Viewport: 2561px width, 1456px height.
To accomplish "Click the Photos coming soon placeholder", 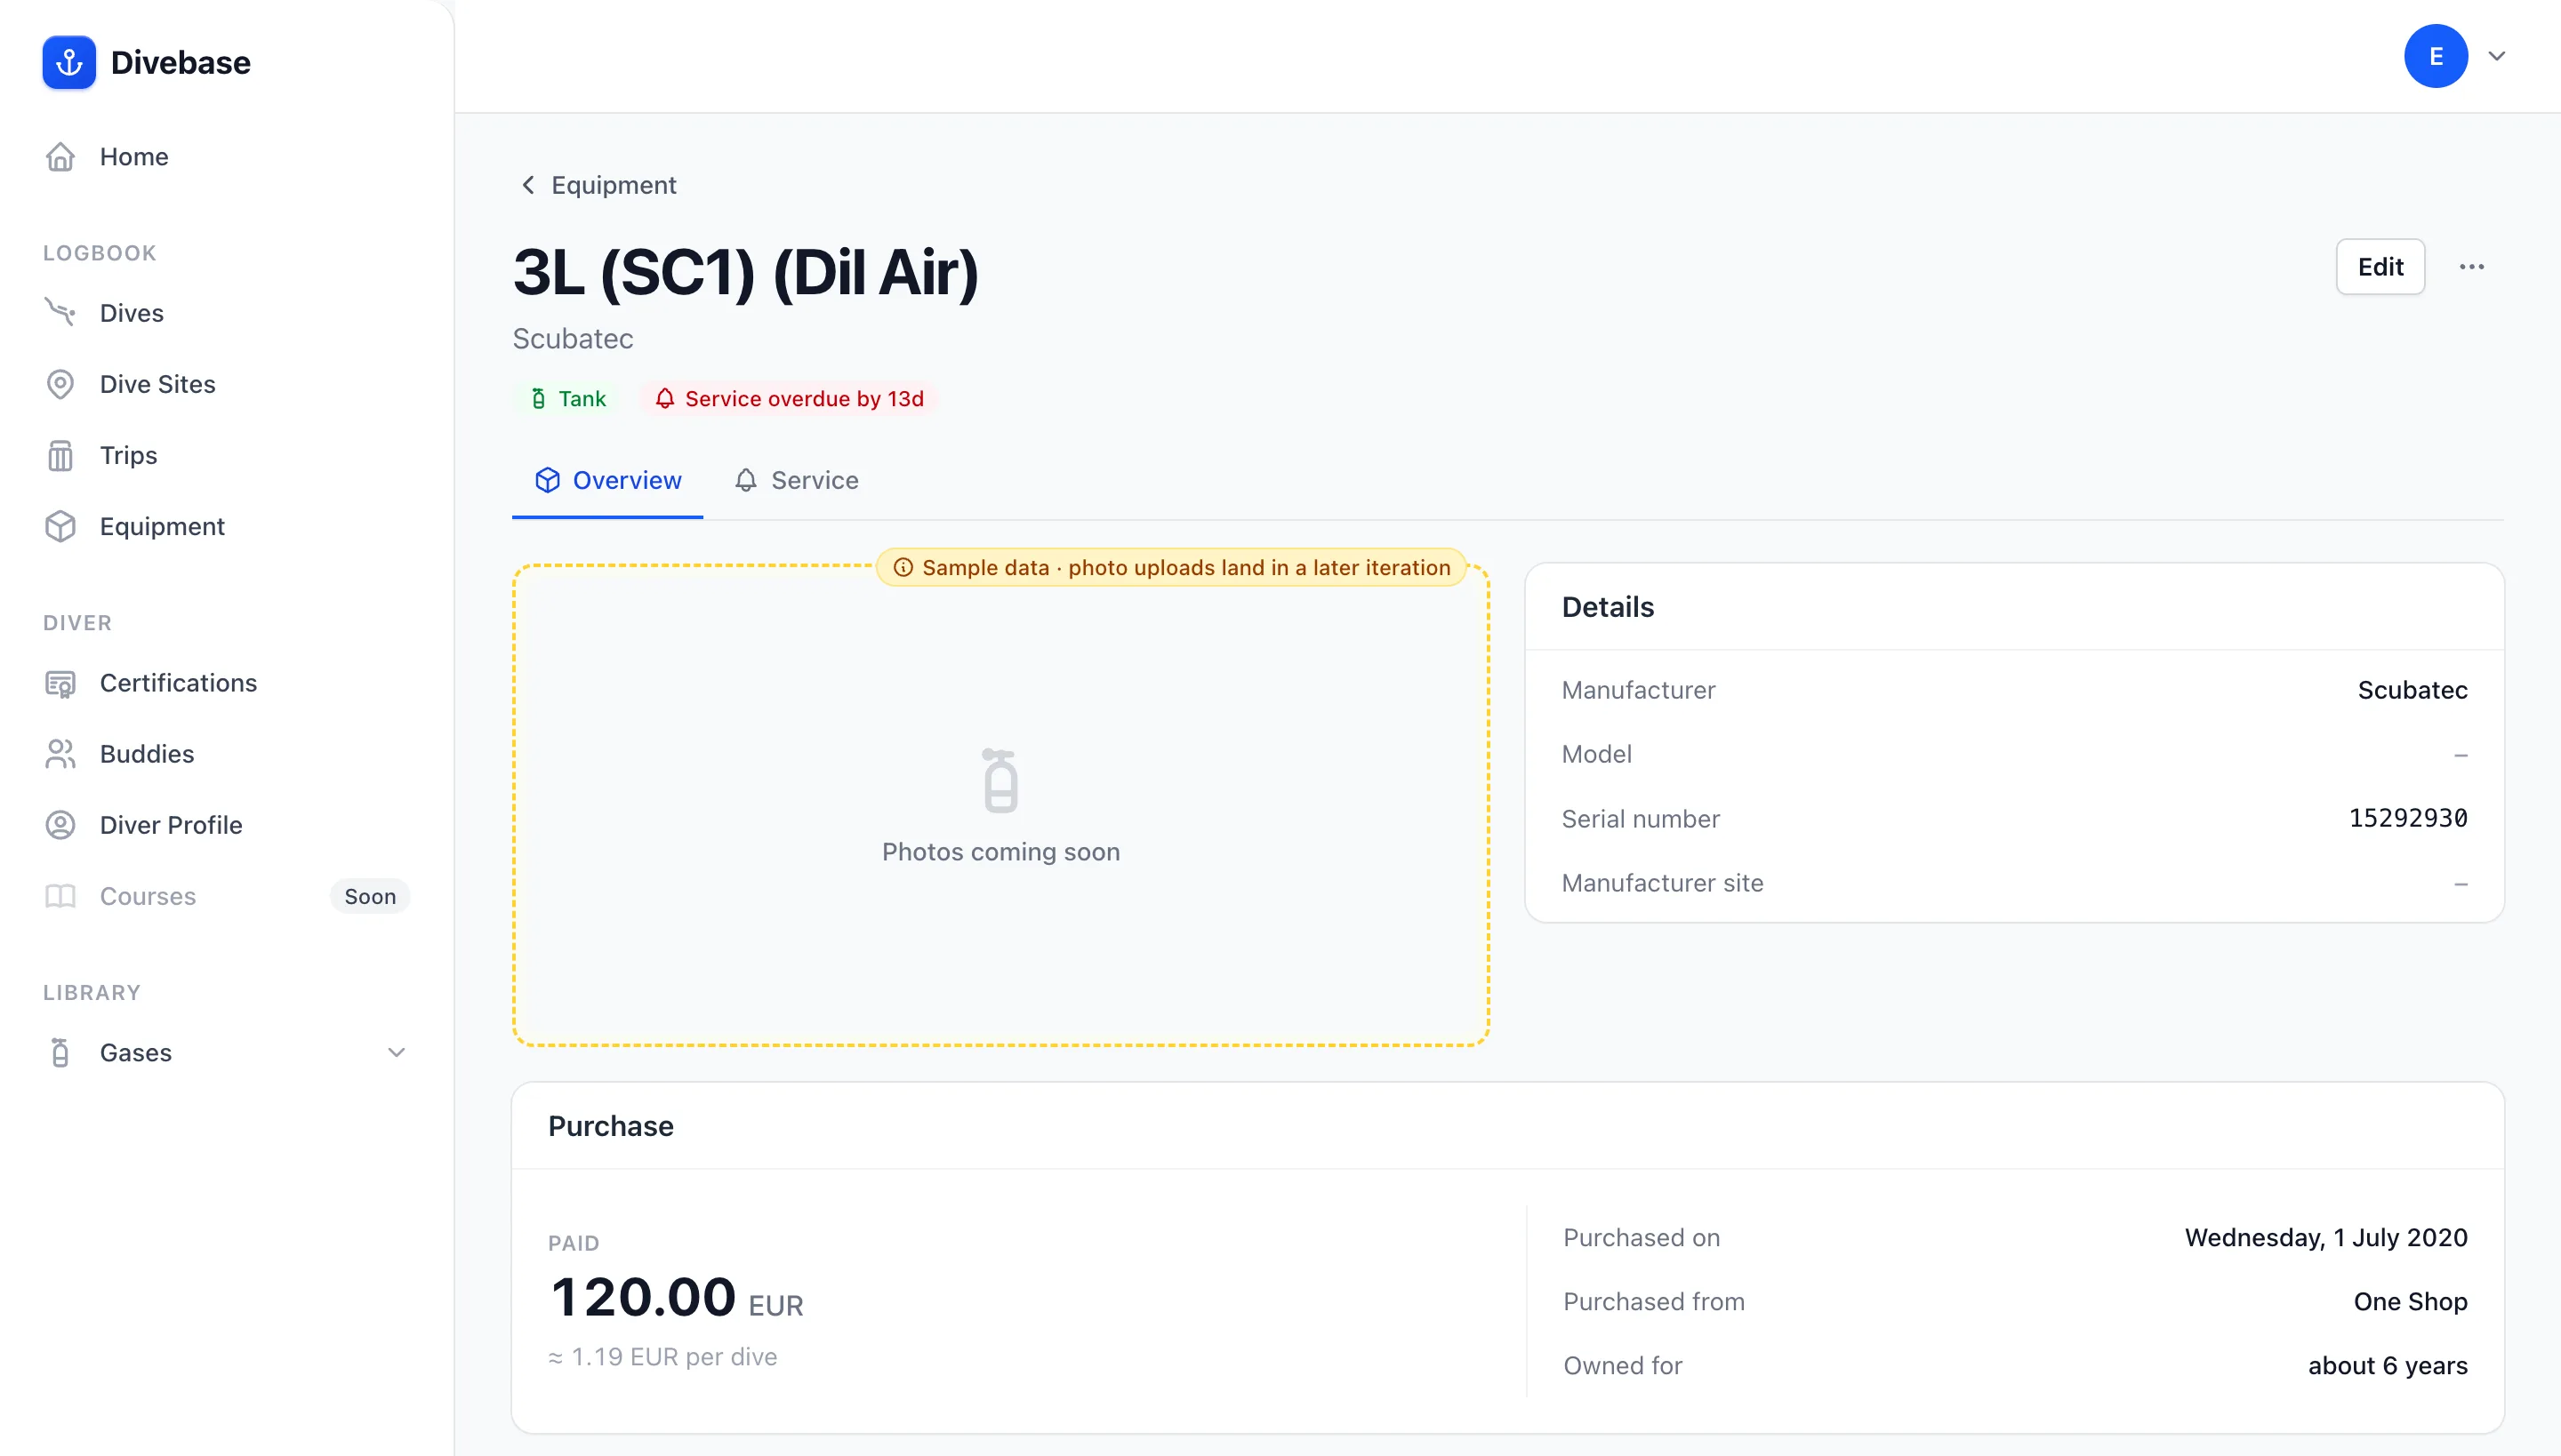I will point(1000,806).
